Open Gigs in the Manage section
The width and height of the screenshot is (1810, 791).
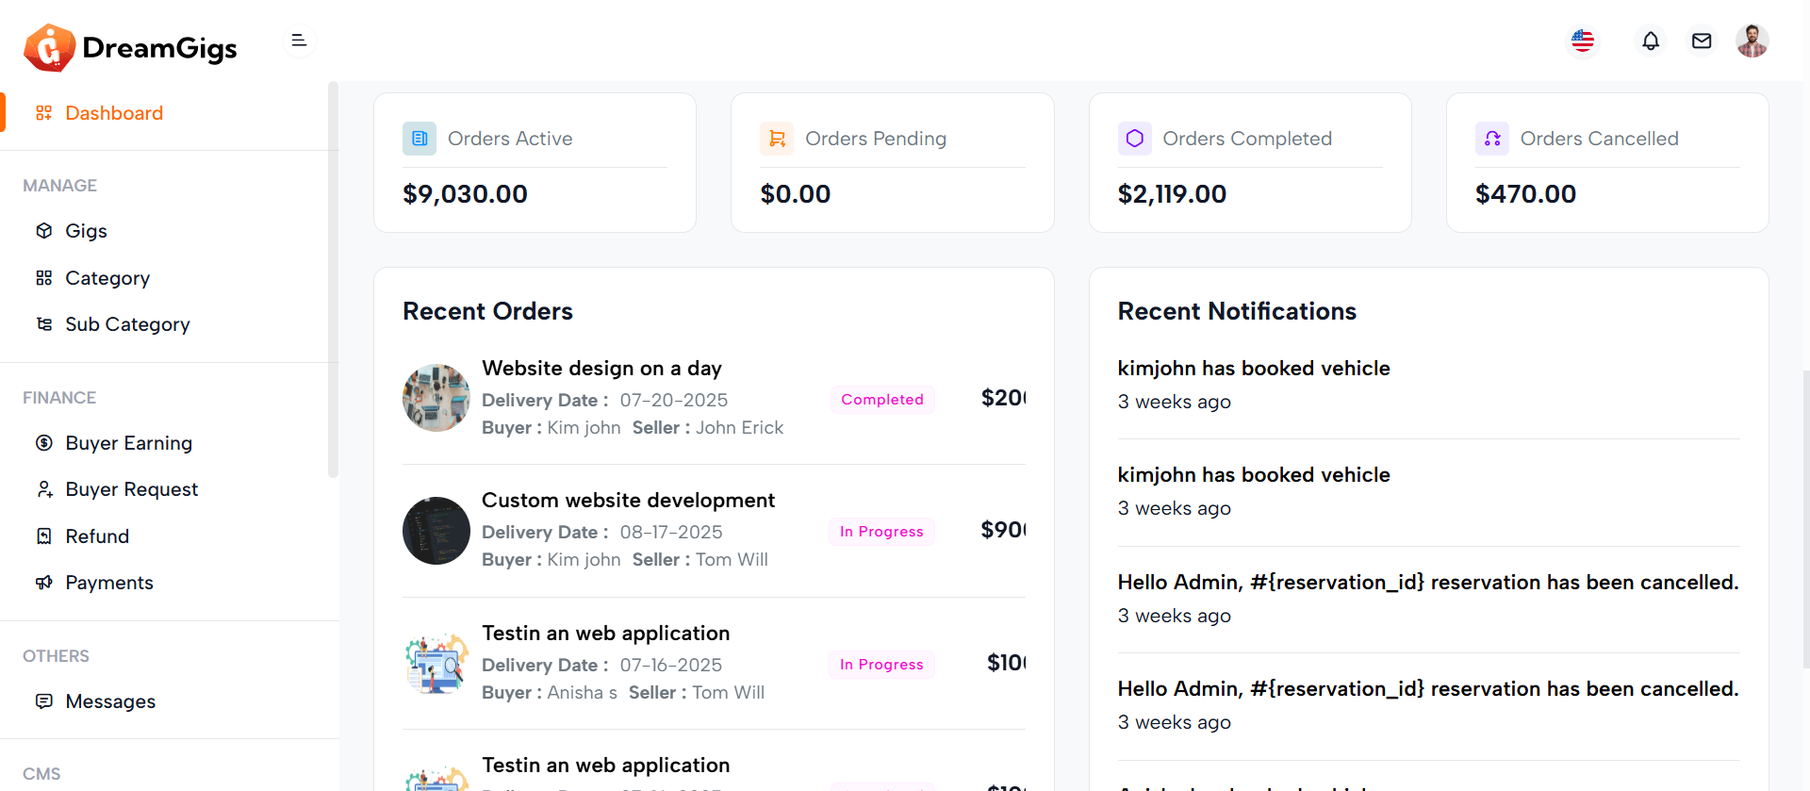(86, 231)
